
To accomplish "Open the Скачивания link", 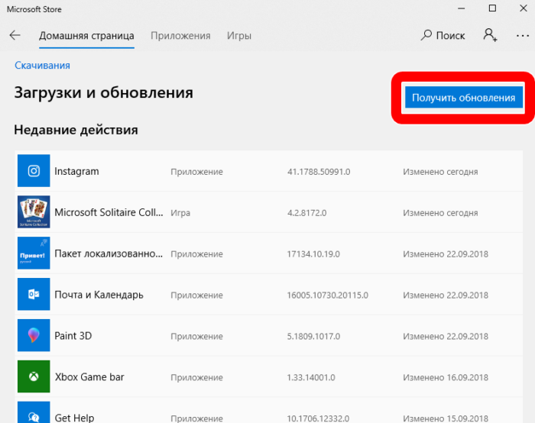I will pos(42,66).
